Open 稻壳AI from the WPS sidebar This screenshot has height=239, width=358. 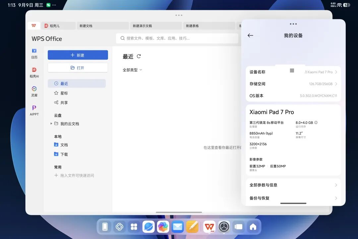(x=34, y=72)
